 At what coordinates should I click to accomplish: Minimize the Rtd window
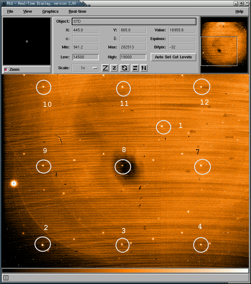(x=236, y=3)
